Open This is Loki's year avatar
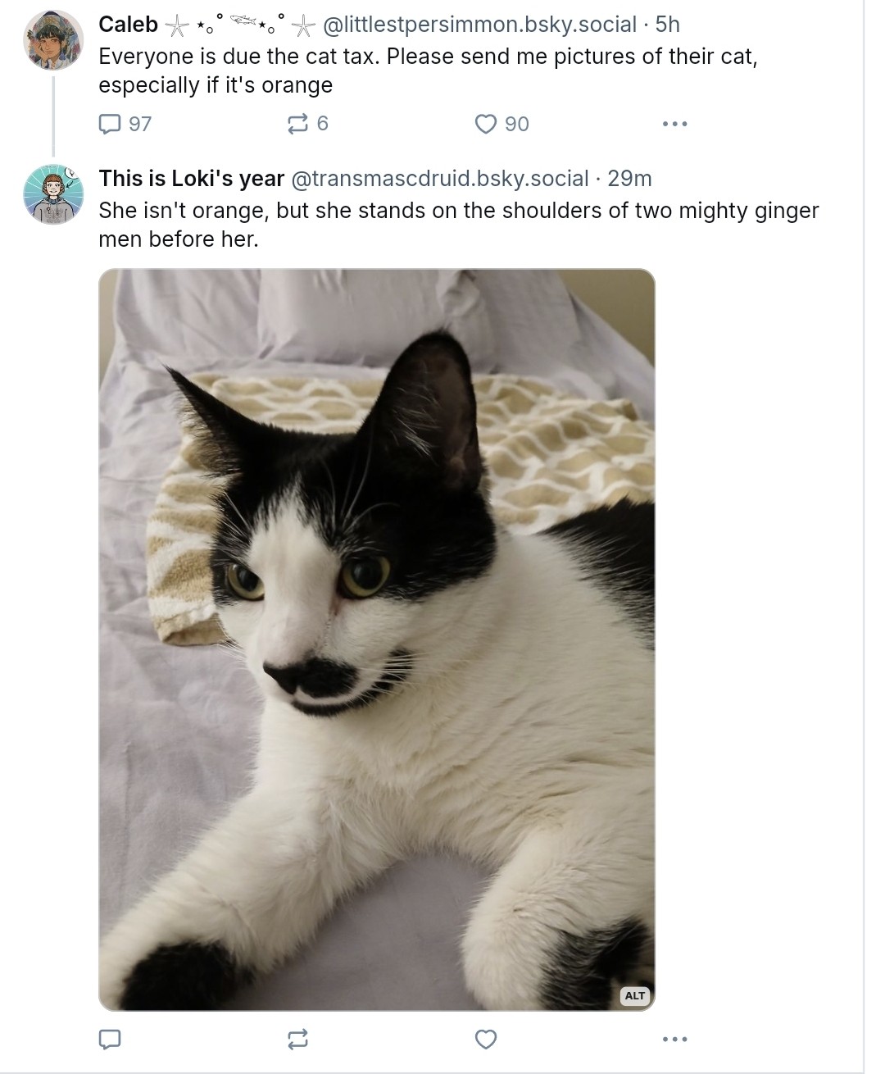The width and height of the screenshot is (885, 1074). tap(53, 194)
